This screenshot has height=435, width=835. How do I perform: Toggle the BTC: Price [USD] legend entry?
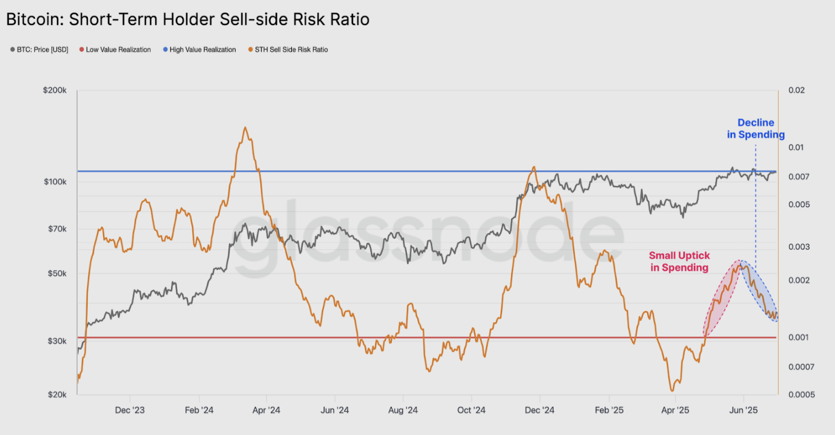(x=39, y=49)
